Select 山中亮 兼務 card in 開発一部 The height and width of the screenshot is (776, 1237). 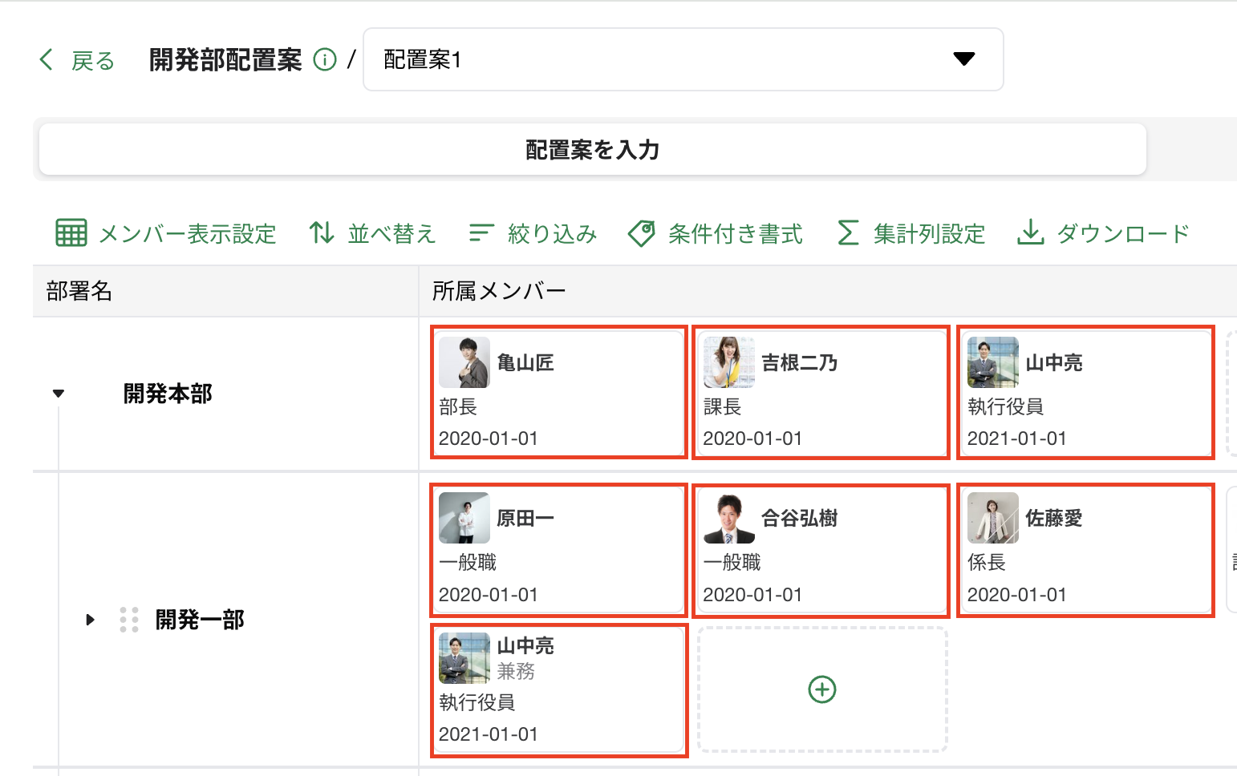[559, 691]
